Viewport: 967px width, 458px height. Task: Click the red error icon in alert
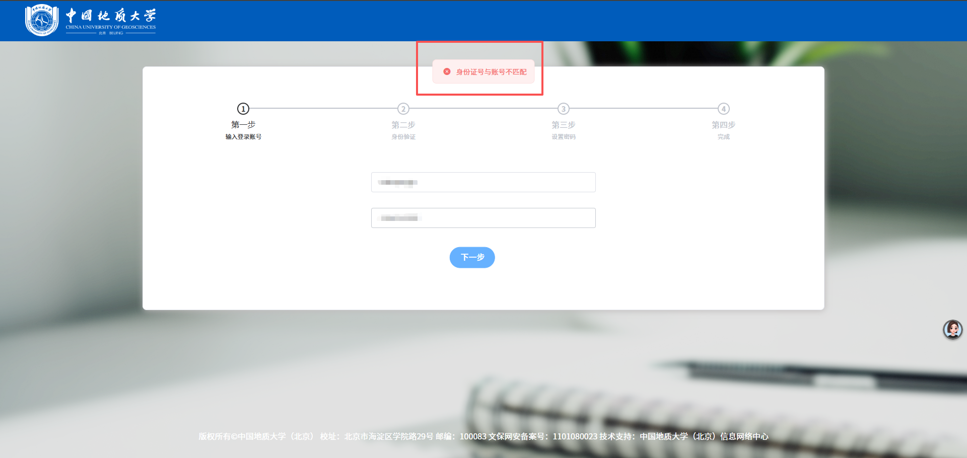[x=447, y=72]
